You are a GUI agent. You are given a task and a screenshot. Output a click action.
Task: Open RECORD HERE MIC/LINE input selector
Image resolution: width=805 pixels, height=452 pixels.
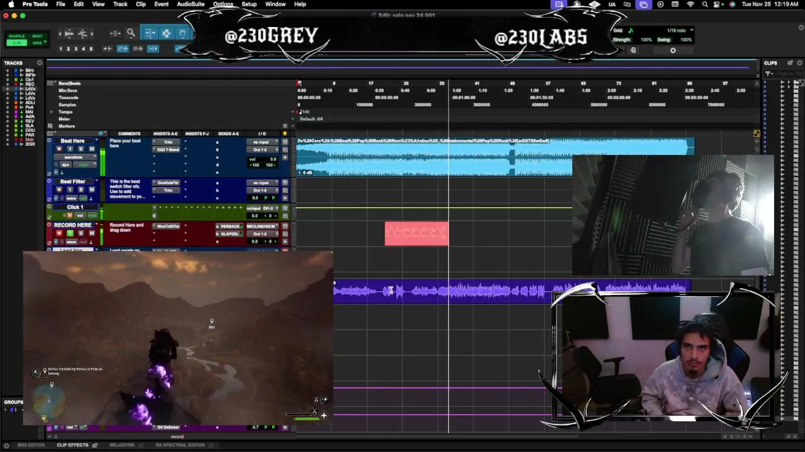tap(262, 227)
